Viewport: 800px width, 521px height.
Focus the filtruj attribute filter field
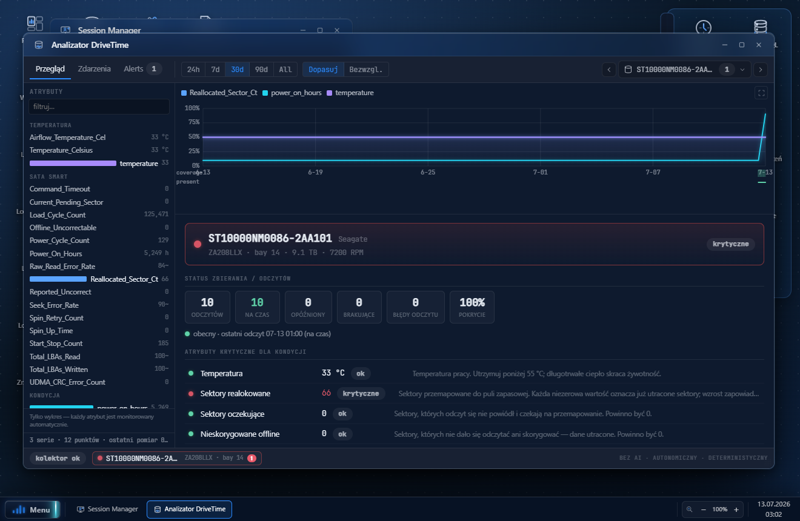tap(99, 107)
